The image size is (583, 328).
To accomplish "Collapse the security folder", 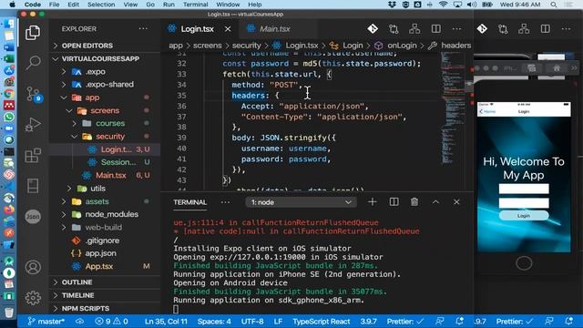I will tap(110, 137).
